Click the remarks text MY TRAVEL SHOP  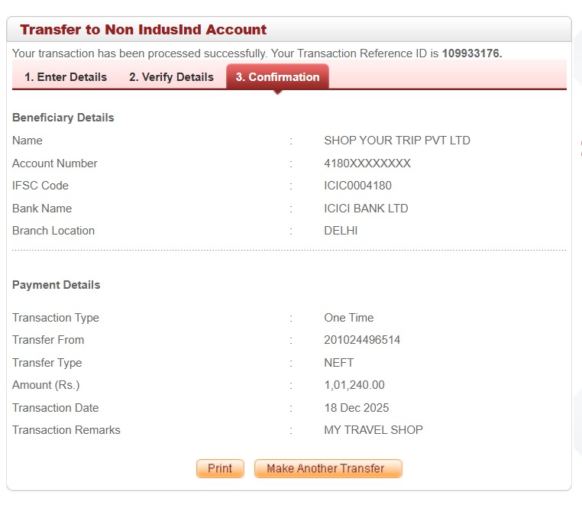coord(373,430)
